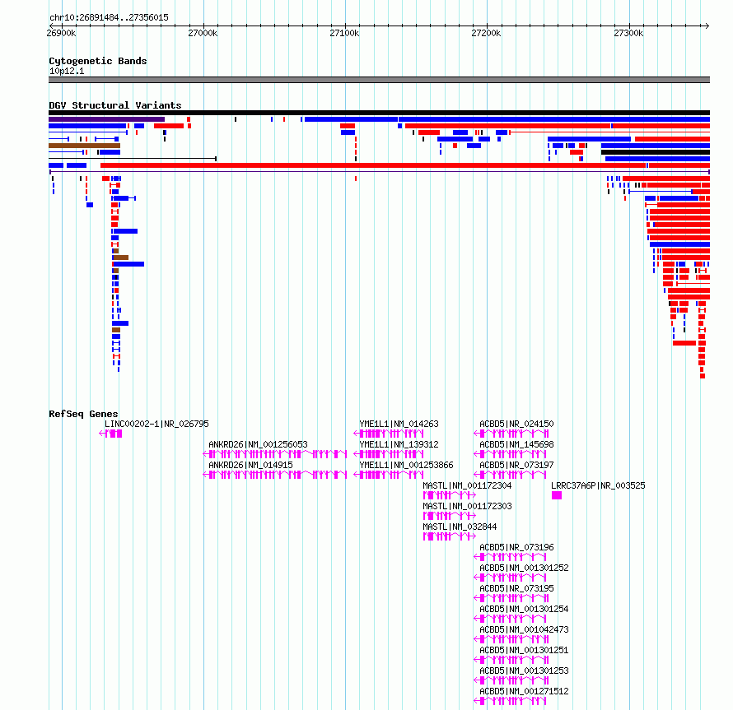Click the ACBD5|NM_145698 label
This screenshot has height=710, width=733.
[516, 444]
